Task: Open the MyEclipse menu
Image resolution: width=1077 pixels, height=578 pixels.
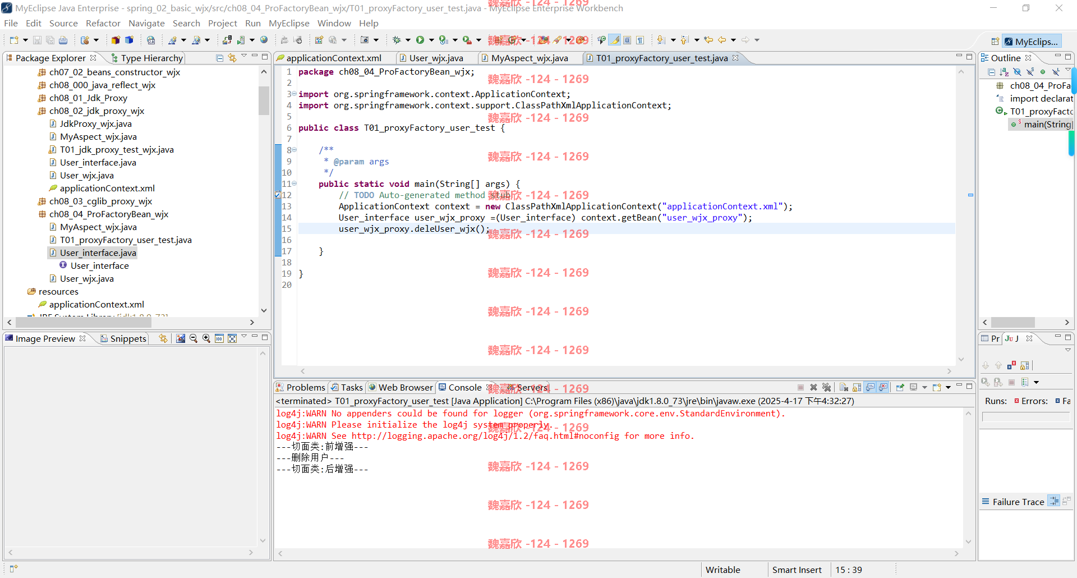Action: click(289, 23)
